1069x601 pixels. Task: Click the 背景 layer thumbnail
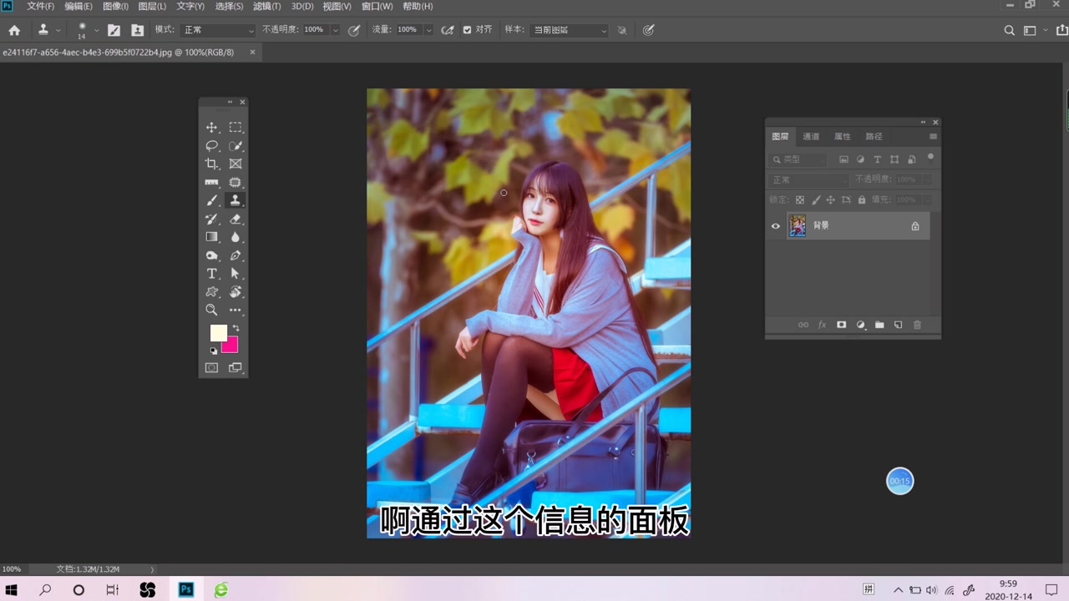pyautogui.click(x=798, y=226)
